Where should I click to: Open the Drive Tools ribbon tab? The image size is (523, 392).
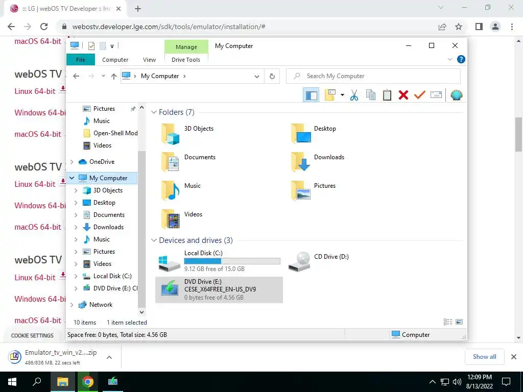click(x=186, y=60)
